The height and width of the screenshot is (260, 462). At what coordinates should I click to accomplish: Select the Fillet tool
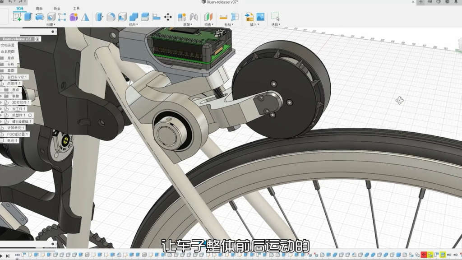pyautogui.click(x=111, y=17)
